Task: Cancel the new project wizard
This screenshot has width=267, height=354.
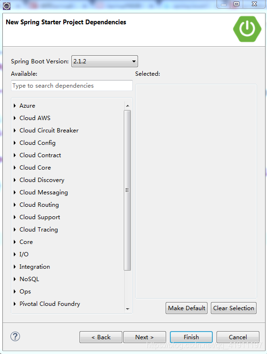Action: (238, 337)
